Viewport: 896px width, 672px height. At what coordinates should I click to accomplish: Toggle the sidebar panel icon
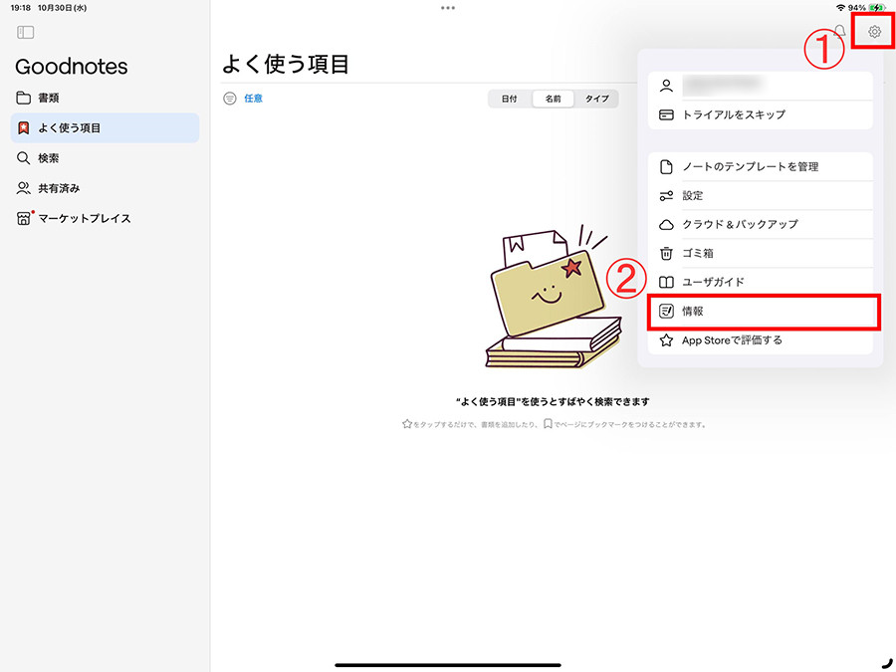[25, 32]
